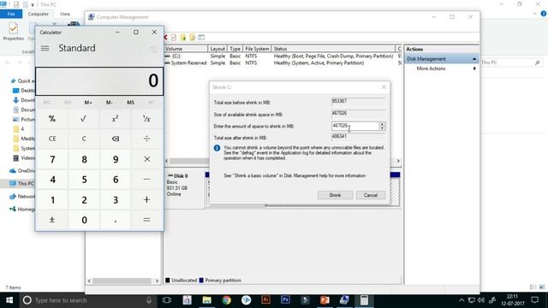Click the first yellow folder icon in Computer Management toolbar
Image resolution: width=548 pixels, height=308 pixels.
point(182,38)
